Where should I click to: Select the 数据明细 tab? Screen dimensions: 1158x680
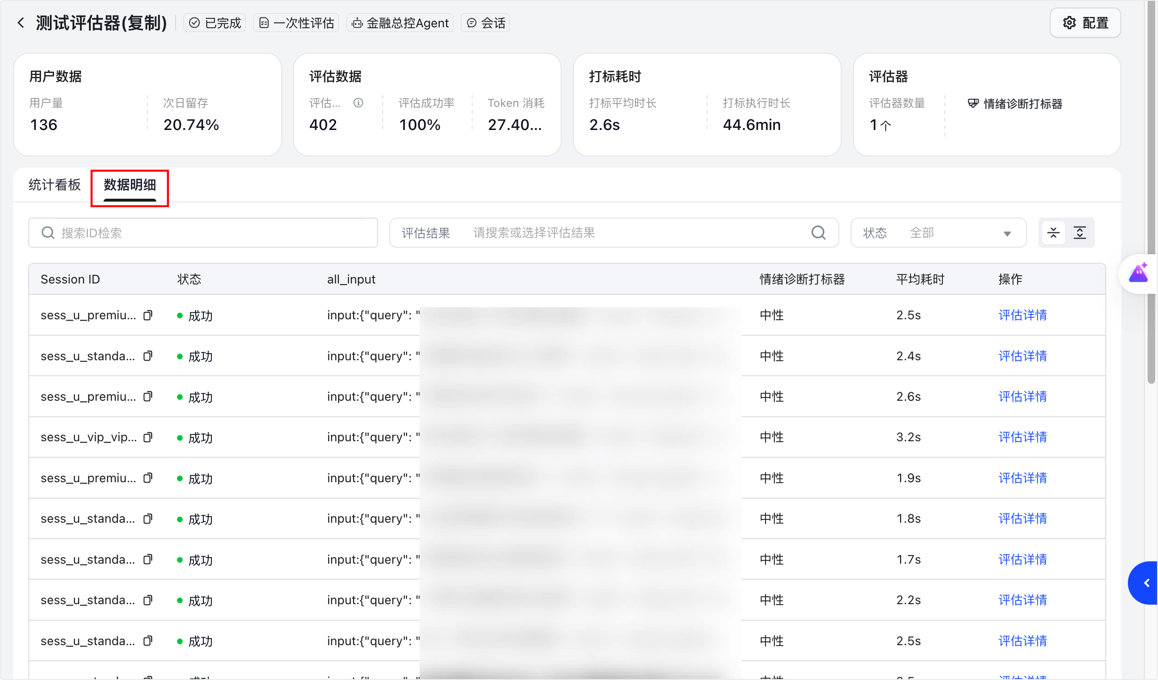pyautogui.click(x=130, y=185)
